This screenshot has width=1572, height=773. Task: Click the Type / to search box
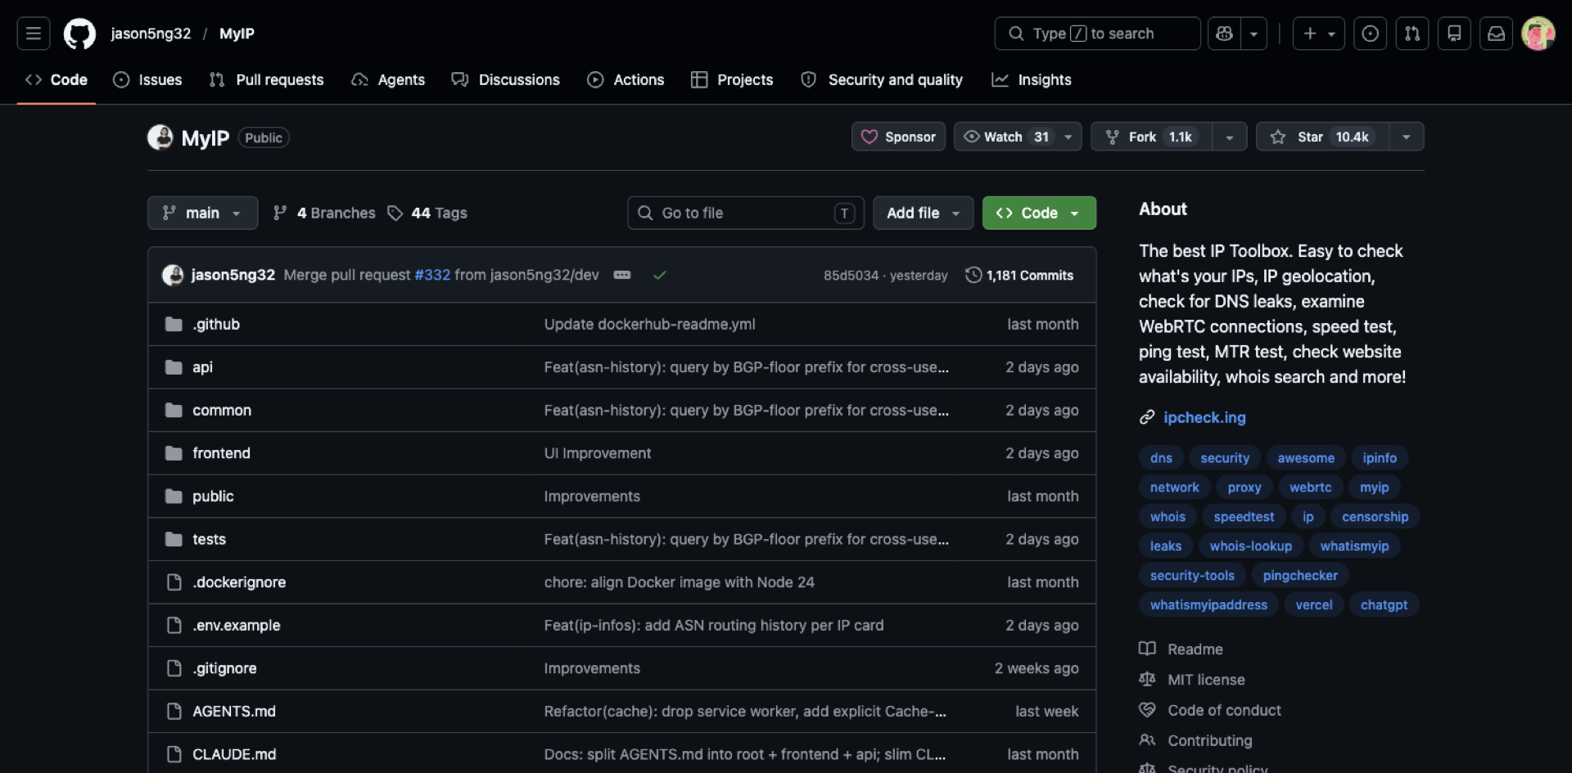click(1097, 34)
